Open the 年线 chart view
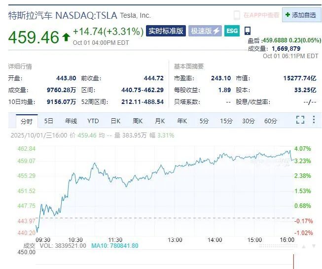This screenshot has height=269, width=322. pos(71,121)
